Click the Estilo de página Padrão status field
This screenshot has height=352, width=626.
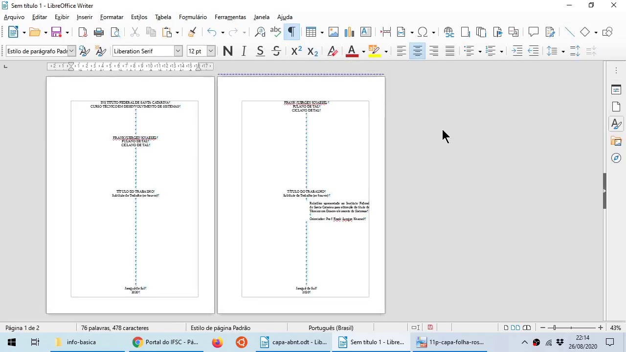coord(221,328)
